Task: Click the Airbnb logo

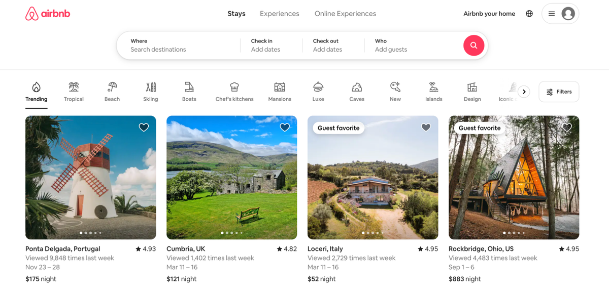Action: point(48,14)
